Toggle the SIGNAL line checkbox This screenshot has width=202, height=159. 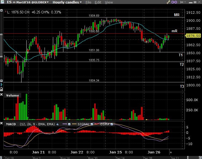(92, 124)
